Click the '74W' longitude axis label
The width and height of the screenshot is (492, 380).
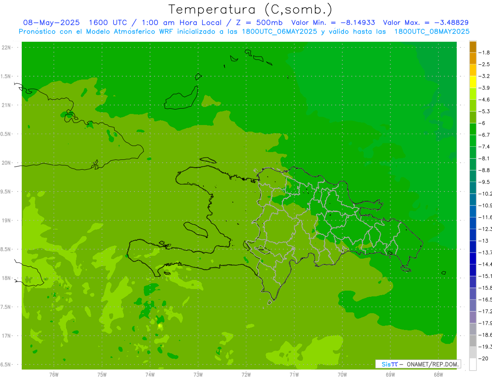click(150, 374)
